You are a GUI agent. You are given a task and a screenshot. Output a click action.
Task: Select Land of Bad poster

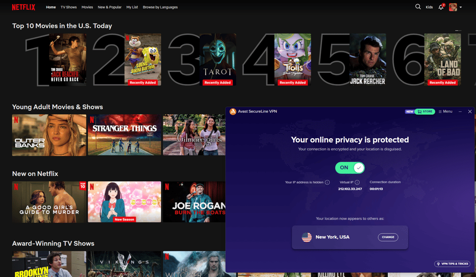point(443,60)
